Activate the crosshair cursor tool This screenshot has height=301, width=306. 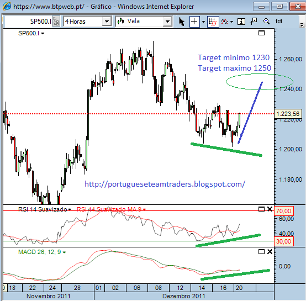(194, 22)
